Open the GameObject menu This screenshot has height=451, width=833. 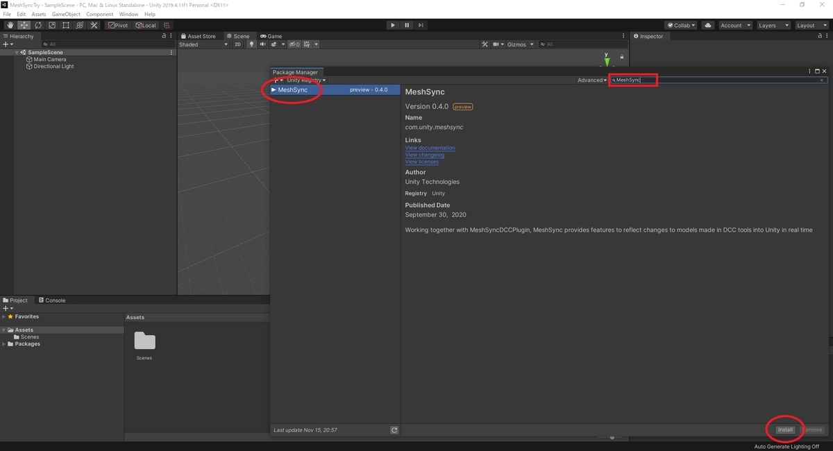(x=66, y=14)
